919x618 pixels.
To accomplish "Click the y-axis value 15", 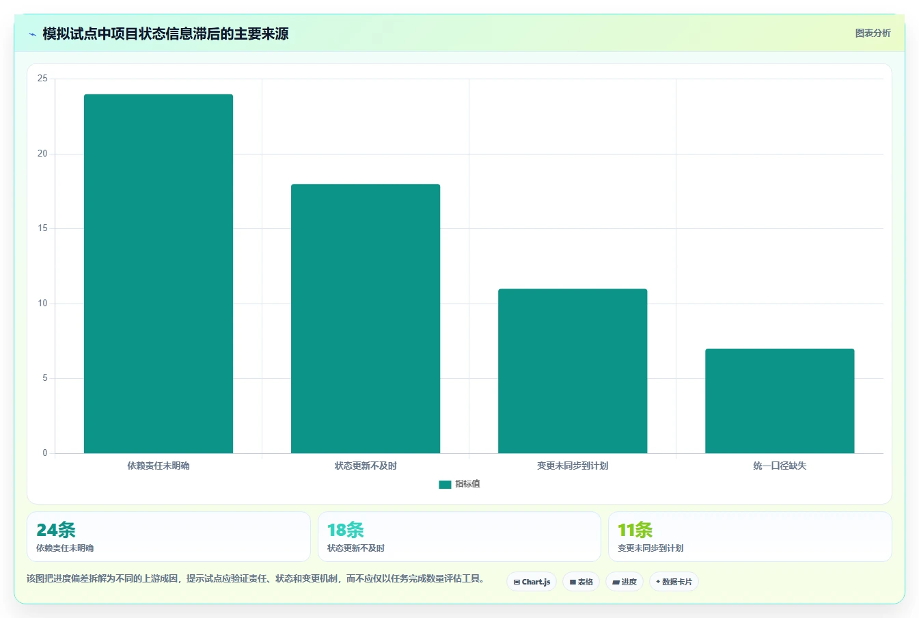I will pyautogui.click(x=42, y=228).
